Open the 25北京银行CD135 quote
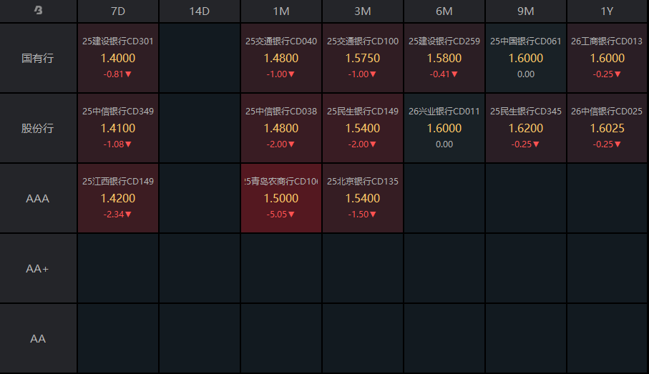This screenshot has height=374, width=649. 363,198
